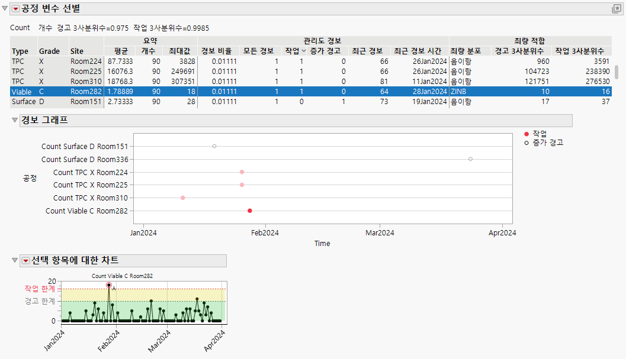
Task: Click the 증가 경고 hollow legend marker
Action: pyautogui.click(x=527, y=143)
